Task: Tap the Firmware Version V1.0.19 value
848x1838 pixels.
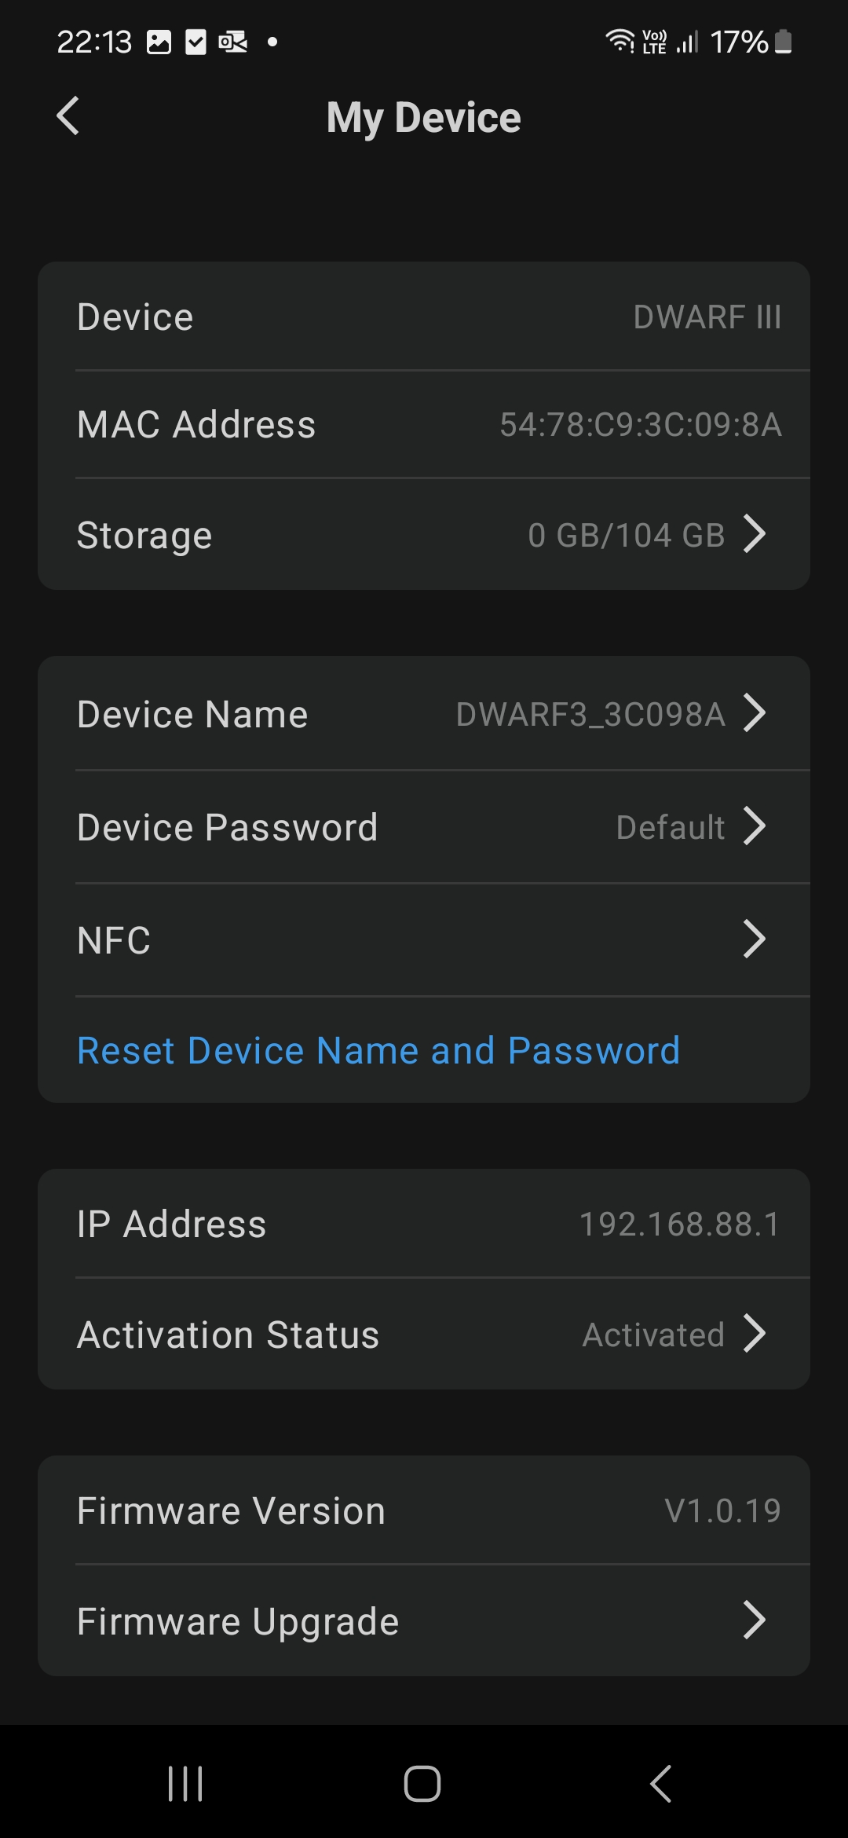Action: 722,1510
